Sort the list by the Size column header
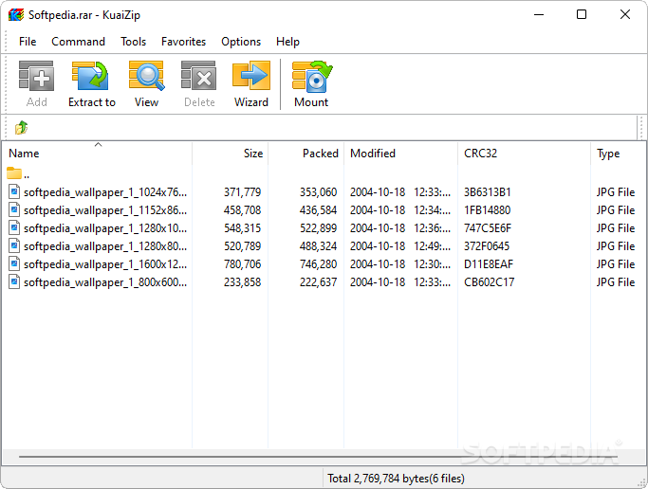648x489 pixels. point(231,154)
